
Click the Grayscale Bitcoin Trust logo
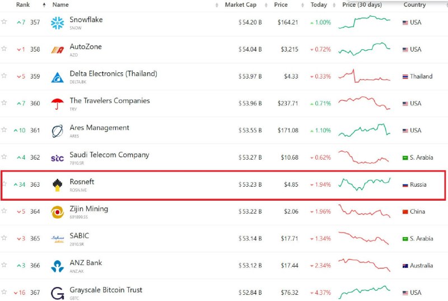pos(58,293)
